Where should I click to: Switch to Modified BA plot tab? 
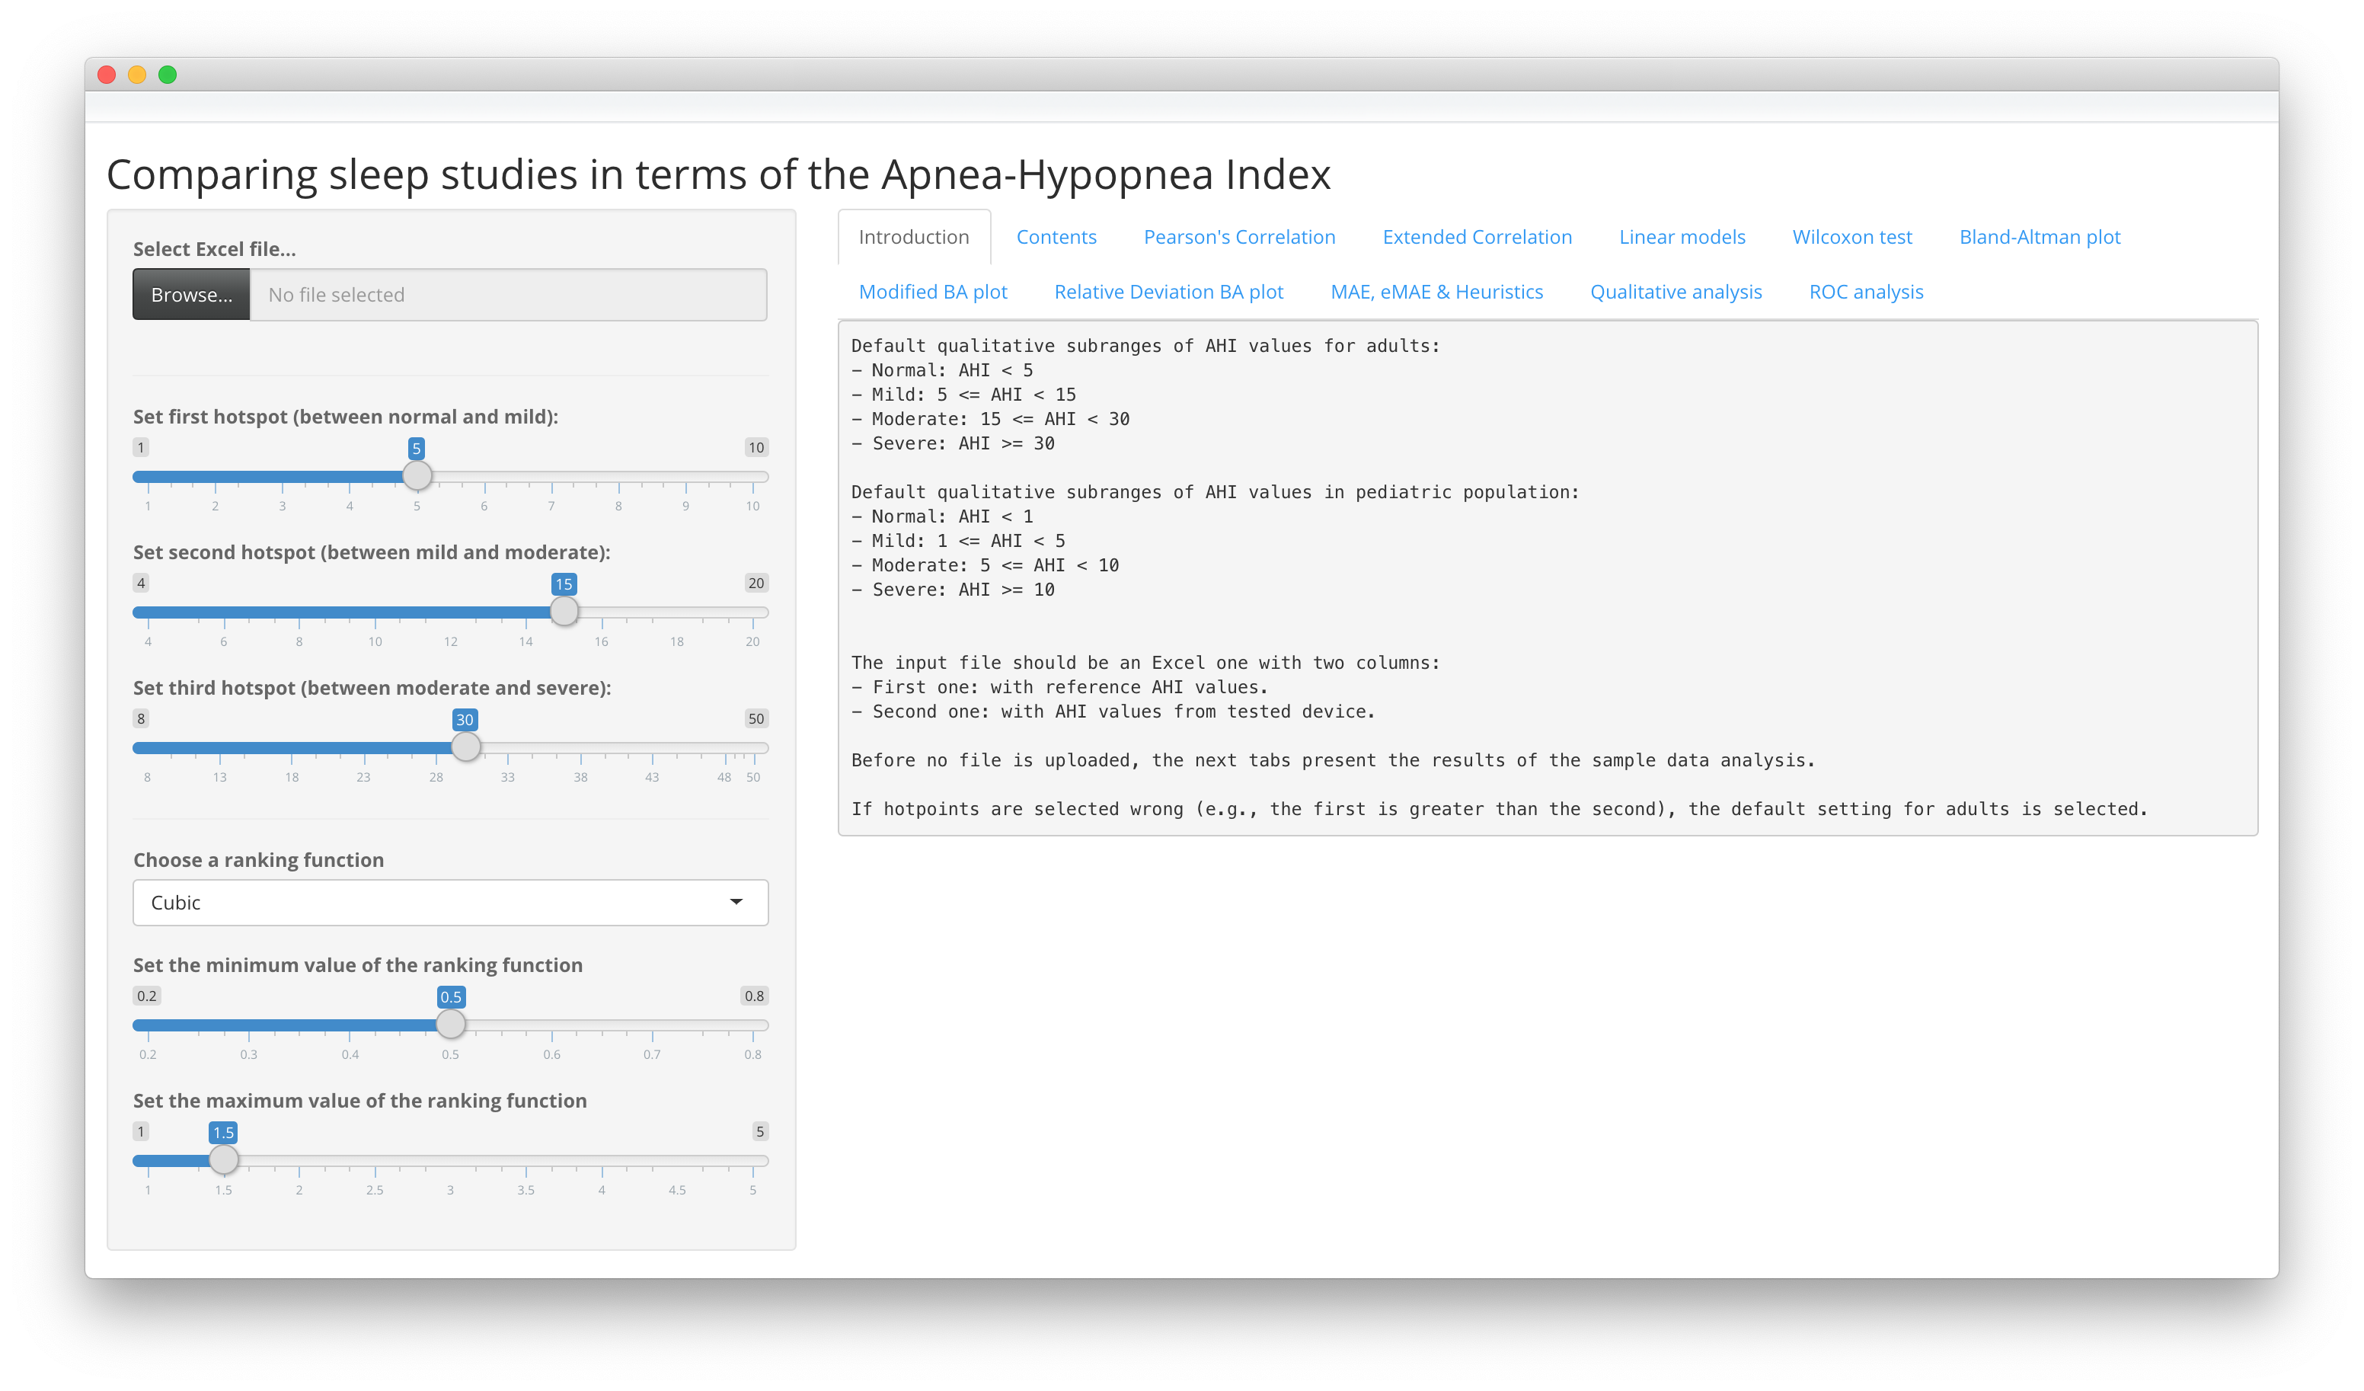point(932,292)
